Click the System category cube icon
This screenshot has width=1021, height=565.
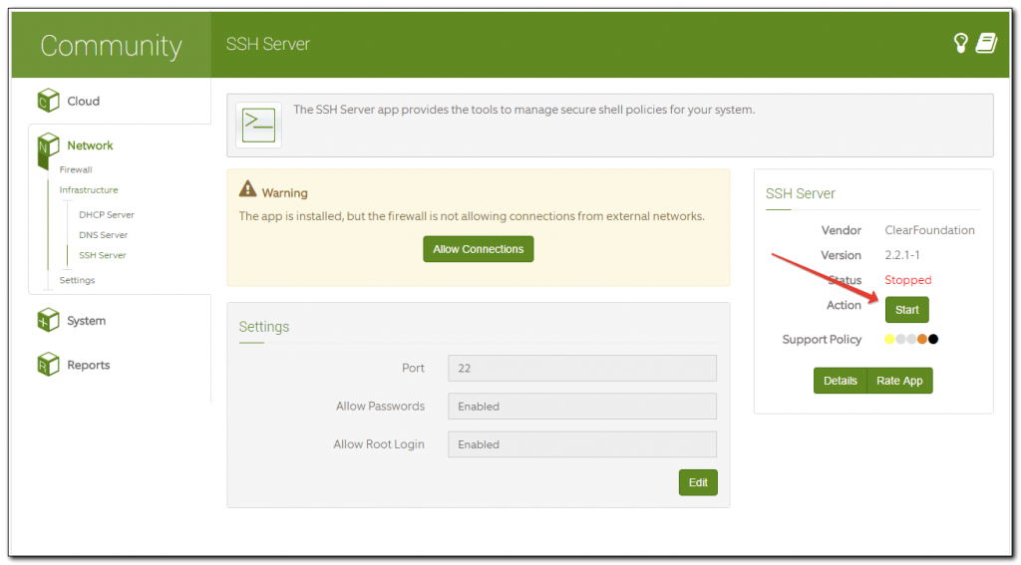(48, 321)
